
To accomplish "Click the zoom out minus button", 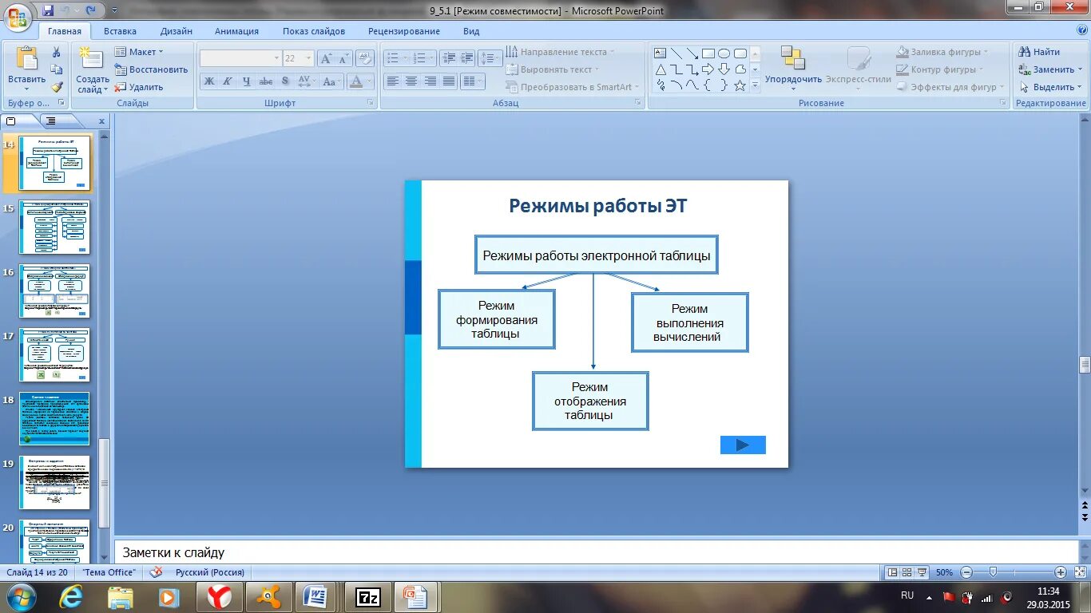I will coord(966,572).
